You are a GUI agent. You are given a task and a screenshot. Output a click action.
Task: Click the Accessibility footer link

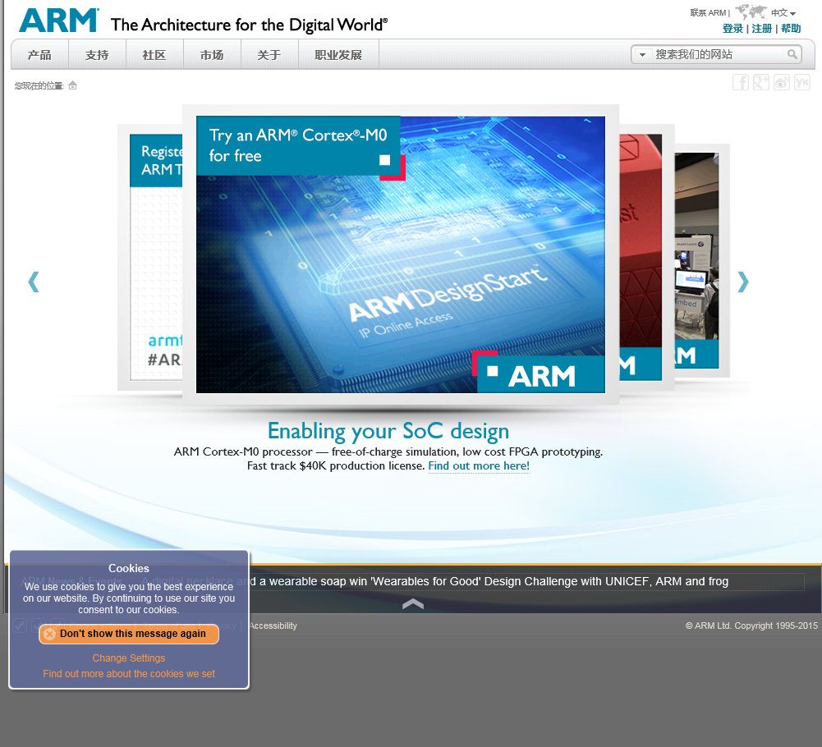click(273, 626)
